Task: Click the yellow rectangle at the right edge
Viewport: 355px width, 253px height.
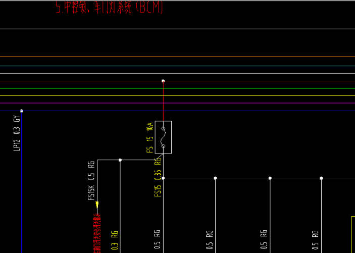Action: point(352,232)
